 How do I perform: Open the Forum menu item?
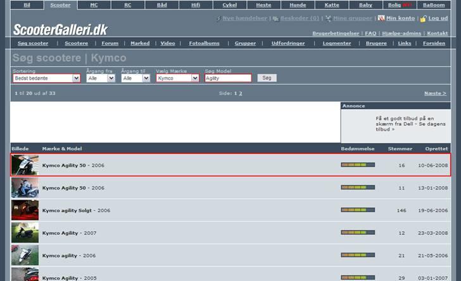coord(110,44)
